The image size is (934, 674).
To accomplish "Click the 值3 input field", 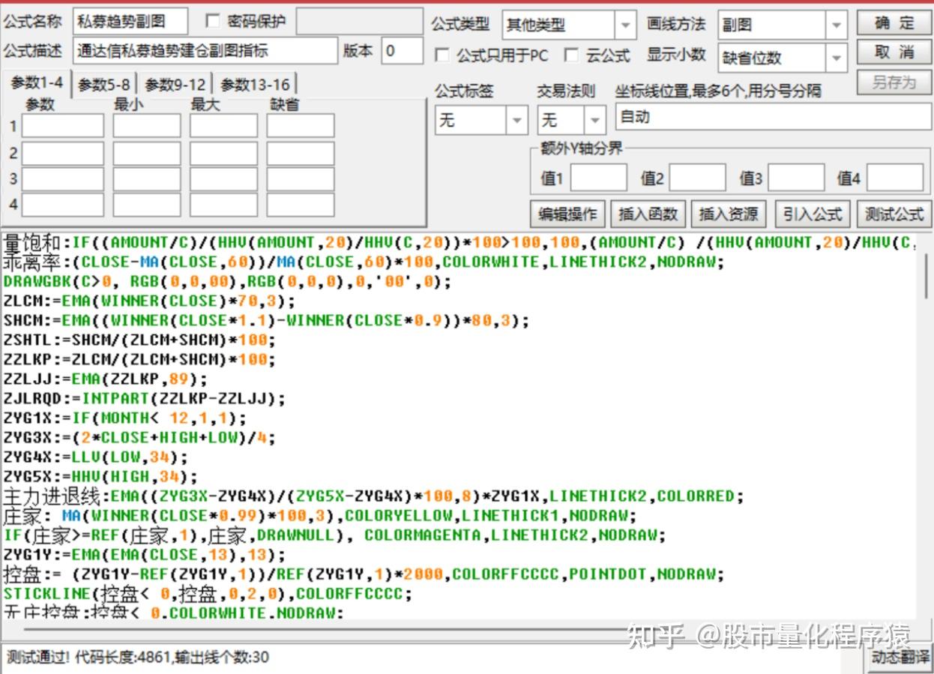I will pyautogui.click(x=796, y=178).
